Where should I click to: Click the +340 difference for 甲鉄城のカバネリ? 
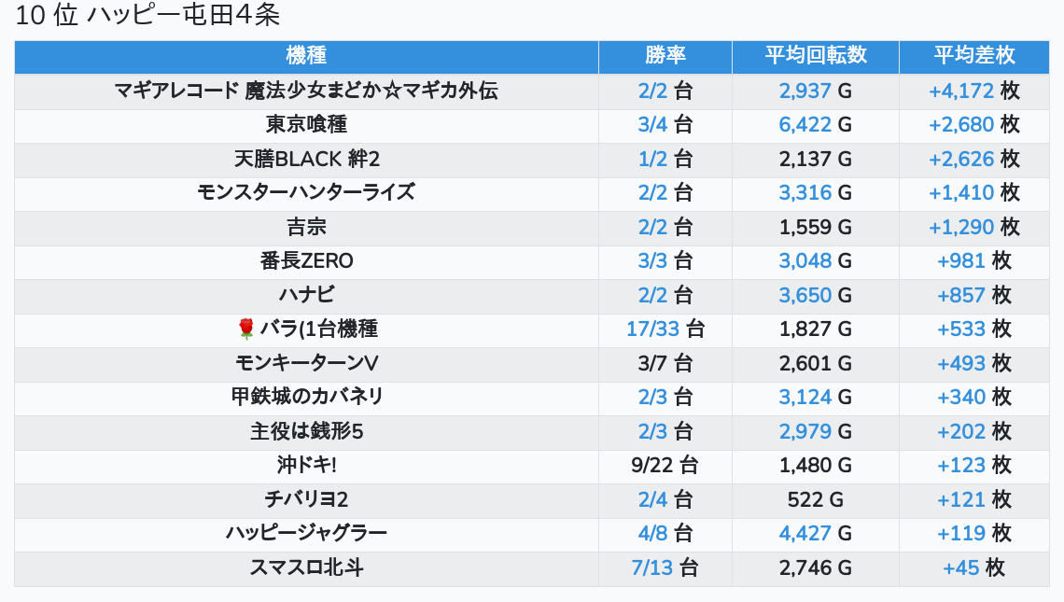pyautogui.click(x=961, y=397)
